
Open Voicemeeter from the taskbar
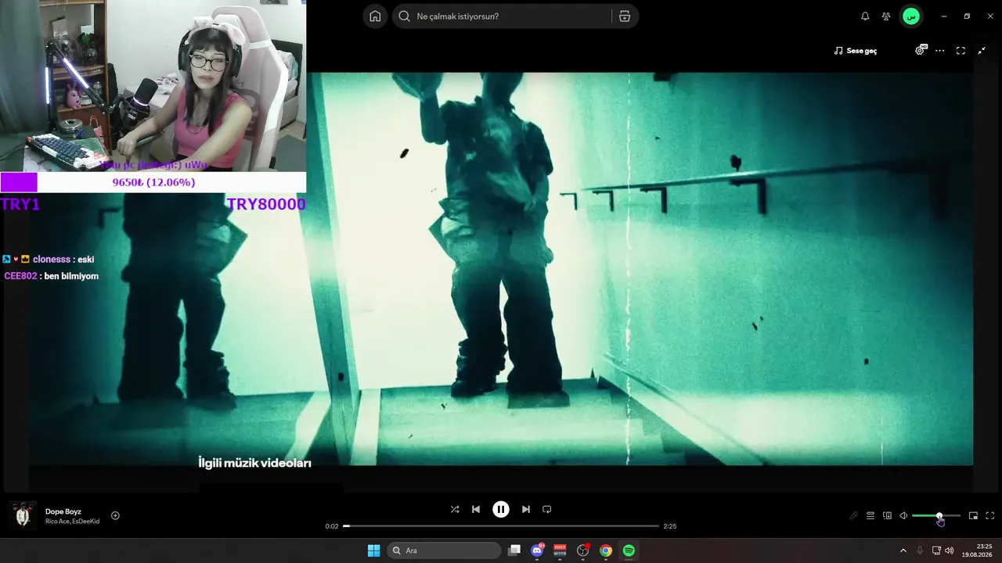[560, 550]
